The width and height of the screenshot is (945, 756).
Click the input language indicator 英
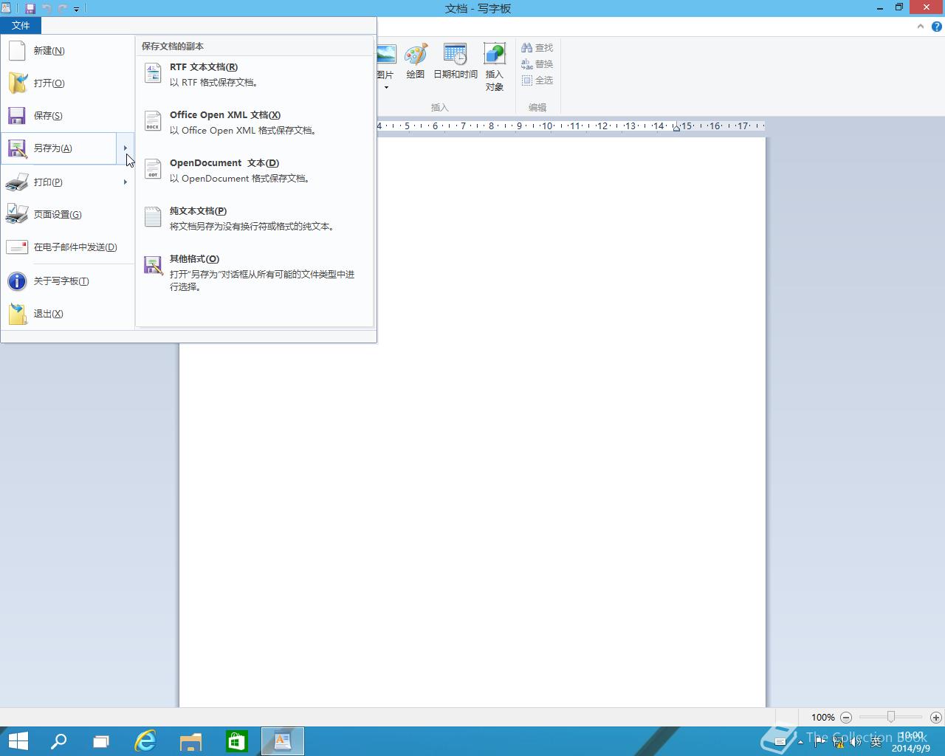(876, 742)
